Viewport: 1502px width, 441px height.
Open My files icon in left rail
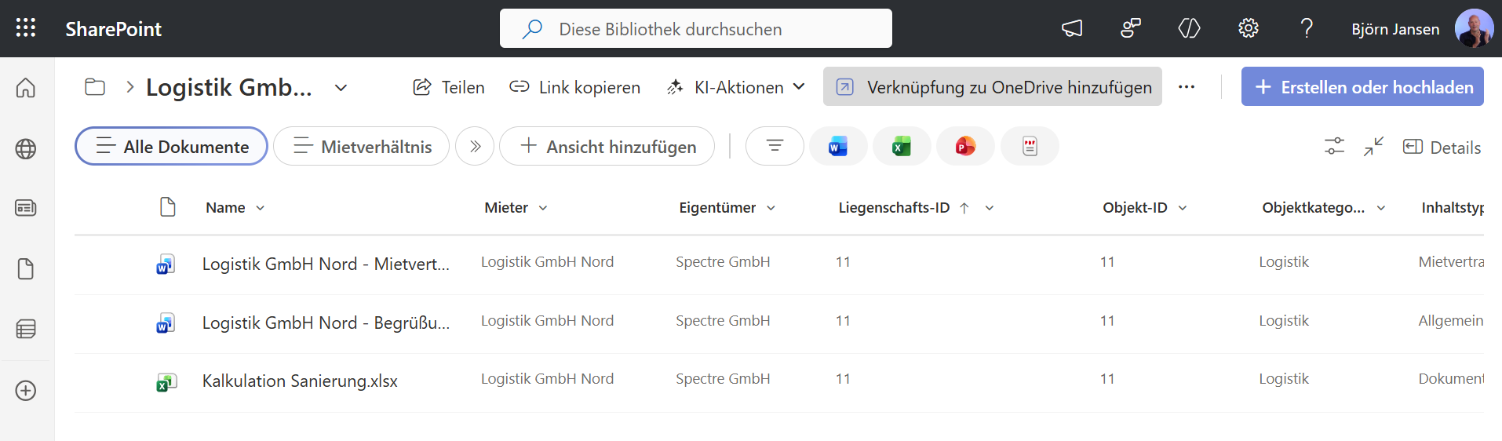26,269
